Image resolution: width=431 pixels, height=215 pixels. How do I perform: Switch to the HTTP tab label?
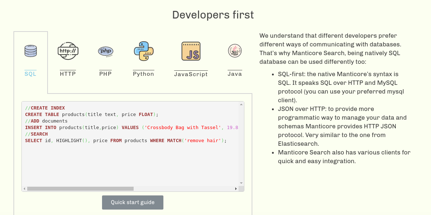tap(68, 74)
